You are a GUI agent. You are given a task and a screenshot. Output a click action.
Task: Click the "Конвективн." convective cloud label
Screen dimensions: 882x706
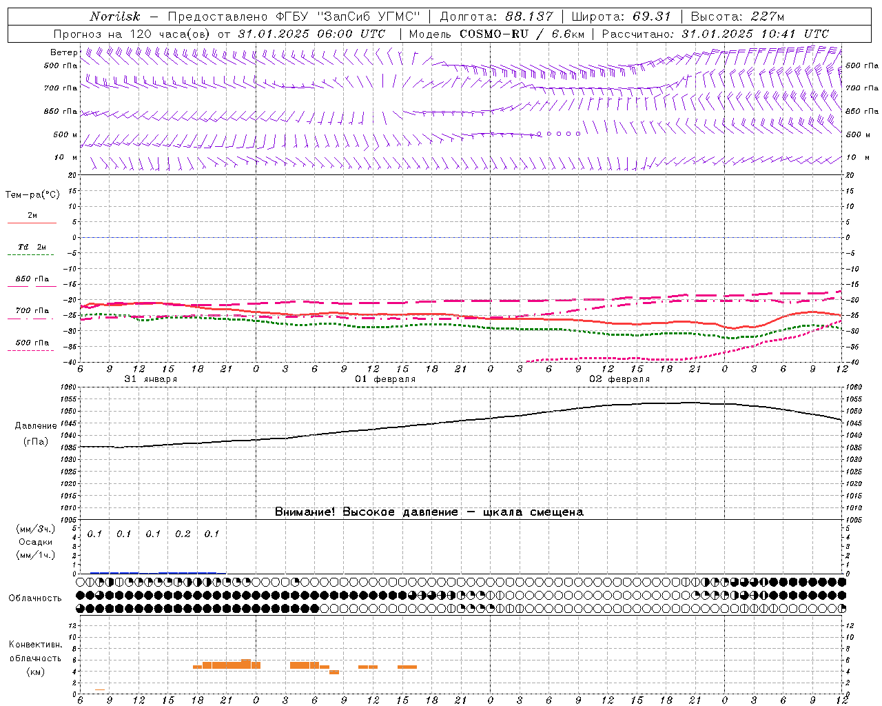[x=35, y=645]
